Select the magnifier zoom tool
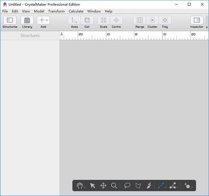The image size is (209, 196). pos(114,186)
